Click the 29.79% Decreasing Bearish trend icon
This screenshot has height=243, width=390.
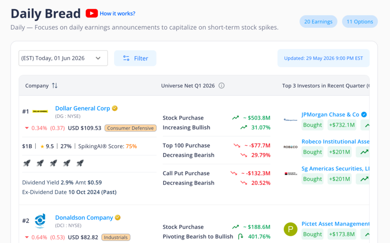click(x=244, y=155)
